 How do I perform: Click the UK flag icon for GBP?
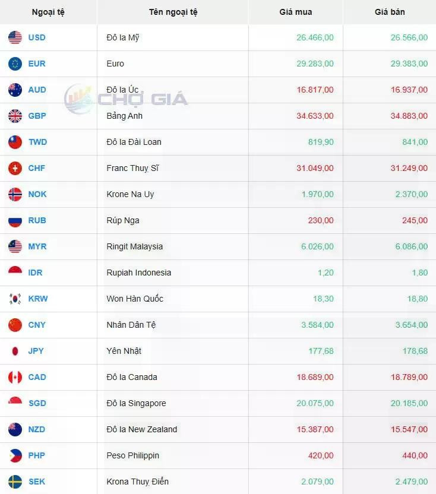[x=15, y=116]
